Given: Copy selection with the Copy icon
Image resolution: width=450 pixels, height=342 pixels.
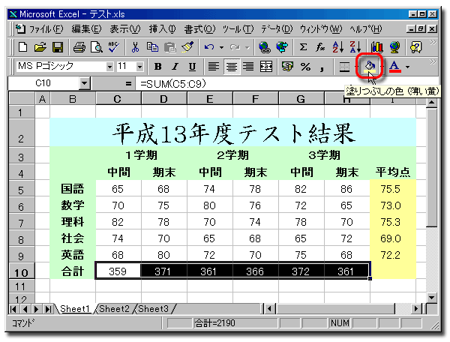Looking at the screenshot, I should coord(152,46).
